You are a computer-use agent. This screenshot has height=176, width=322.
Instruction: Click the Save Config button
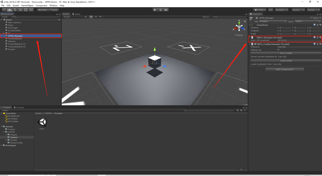(286, 53)
